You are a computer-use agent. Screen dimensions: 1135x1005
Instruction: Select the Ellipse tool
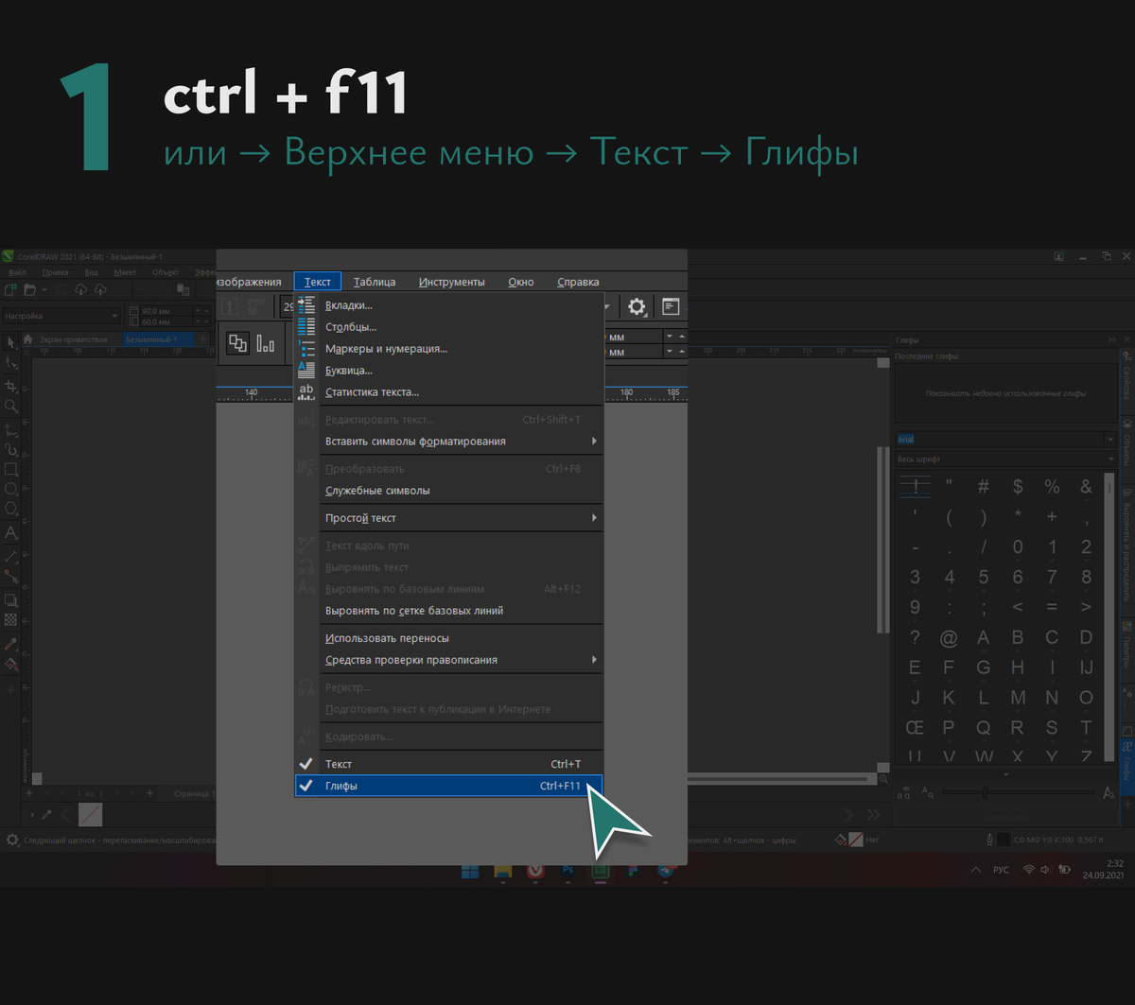coord(11,489)
